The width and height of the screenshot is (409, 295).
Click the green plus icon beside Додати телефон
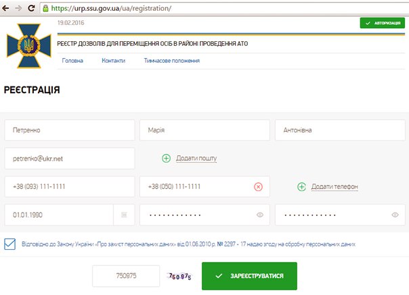[x=301, y=186]
